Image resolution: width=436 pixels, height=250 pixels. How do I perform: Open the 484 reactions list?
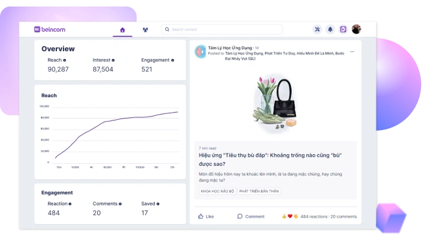coord(314,216)
